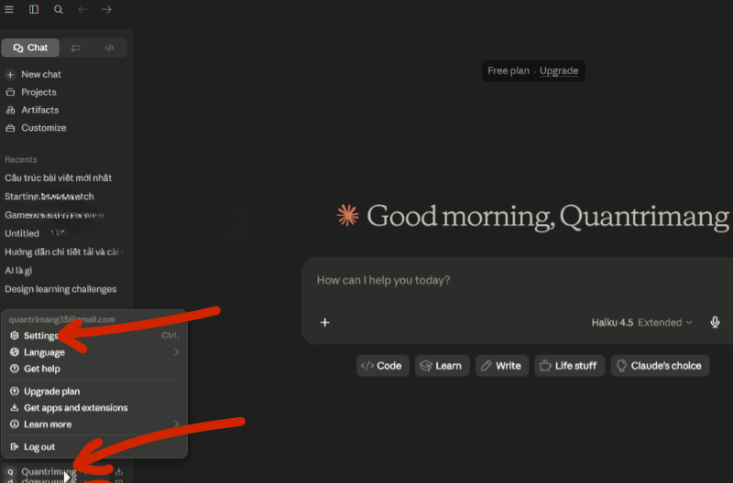Expand the Learn more submenu chevron
Image resolution: width=733 pixels, height=483 pixels.
tap(176, 424)
